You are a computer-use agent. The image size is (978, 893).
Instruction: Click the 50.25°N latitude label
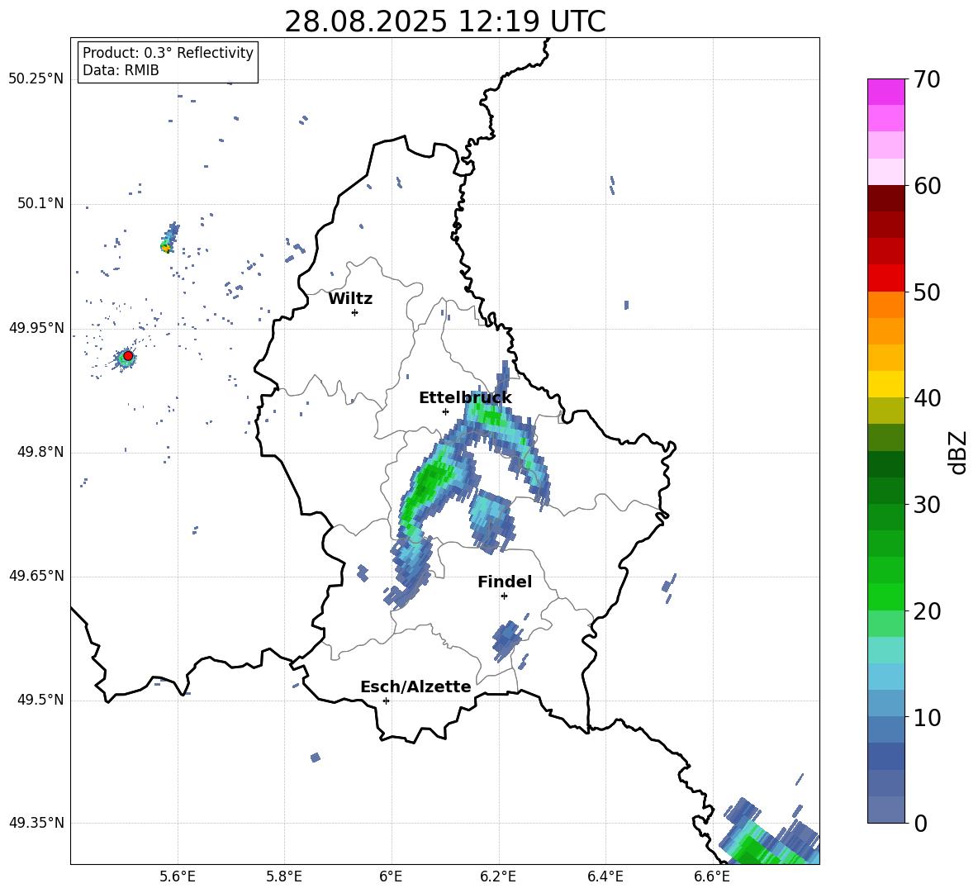[x=36, y=79]
